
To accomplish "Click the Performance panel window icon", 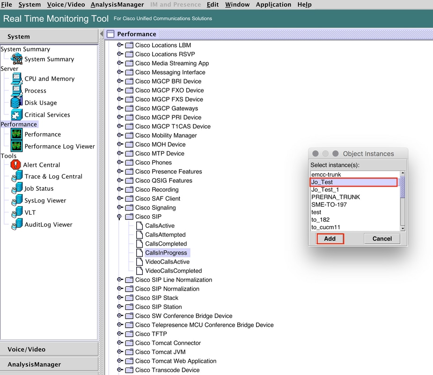I will click(110, 34).
